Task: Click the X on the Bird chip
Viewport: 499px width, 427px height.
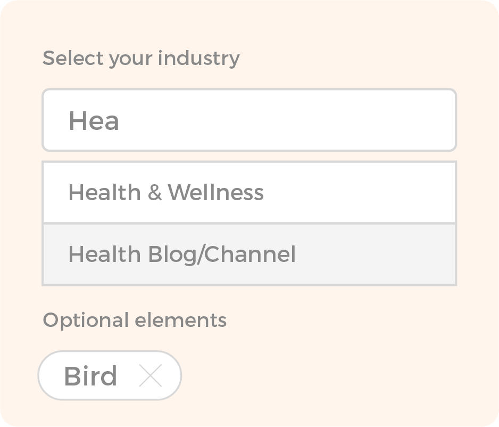Action: pos(150,376)
